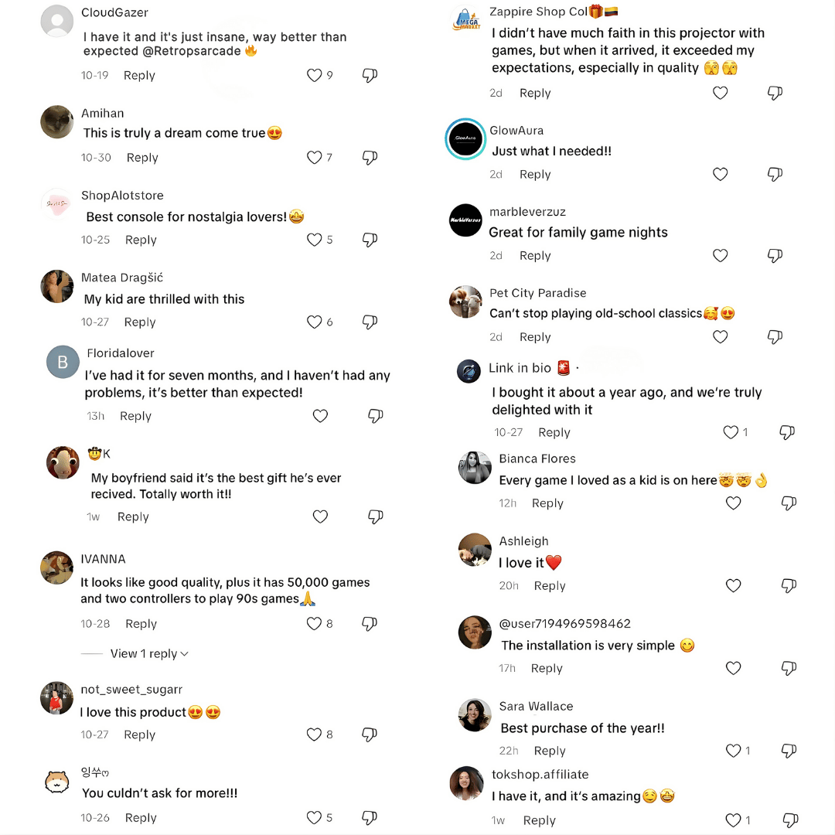Dislike Pet City Paradise's comment

tap(775, 337)
